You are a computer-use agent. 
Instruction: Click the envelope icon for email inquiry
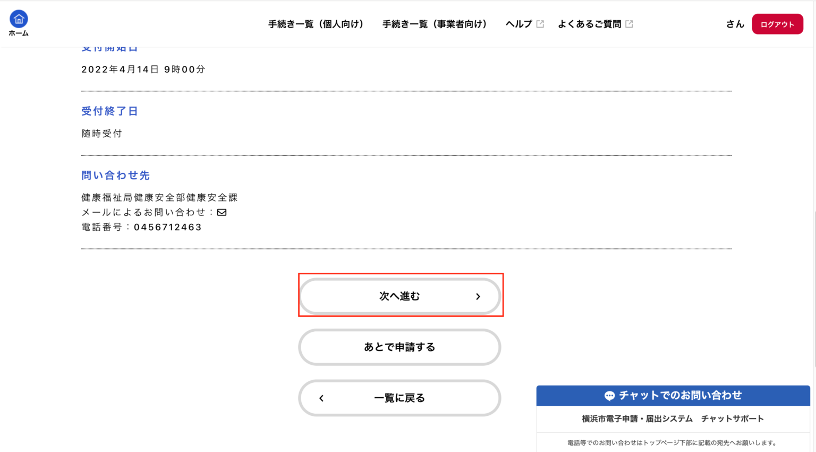coord(222,212)
